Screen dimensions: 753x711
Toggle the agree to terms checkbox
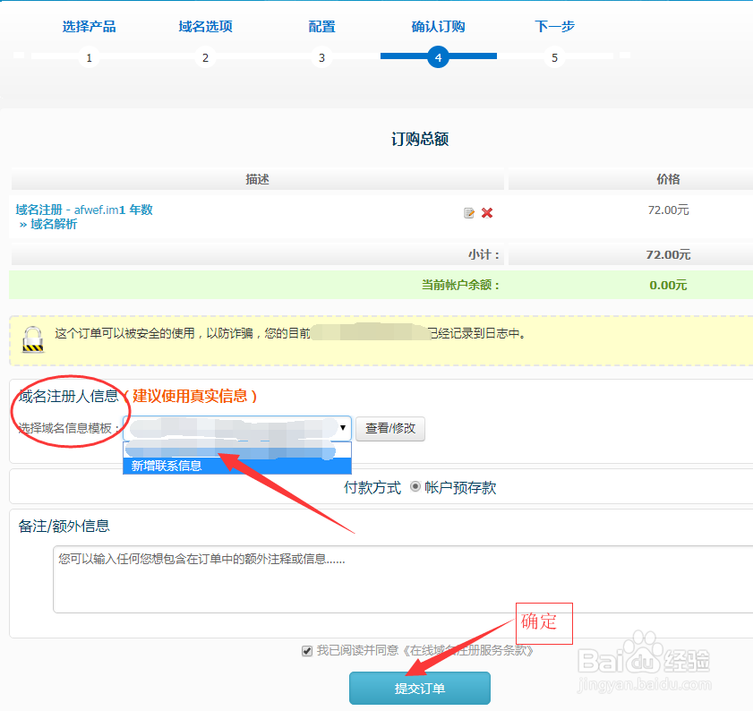pyautogui.click(x=307, y=651)
